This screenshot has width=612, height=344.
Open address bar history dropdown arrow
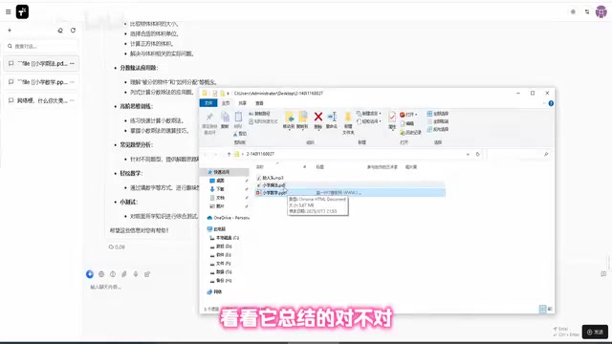468,154
